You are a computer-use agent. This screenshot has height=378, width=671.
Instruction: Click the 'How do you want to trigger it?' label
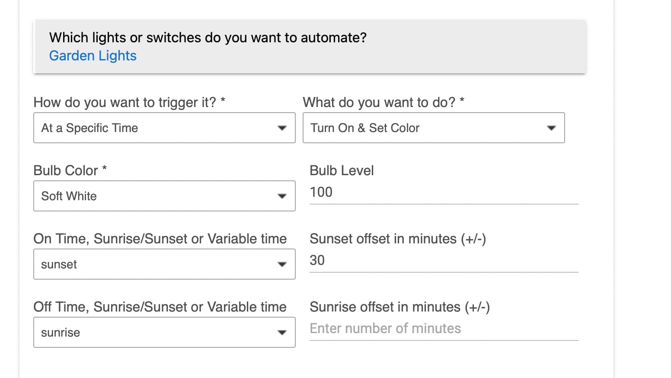click(x=129, y=102)
